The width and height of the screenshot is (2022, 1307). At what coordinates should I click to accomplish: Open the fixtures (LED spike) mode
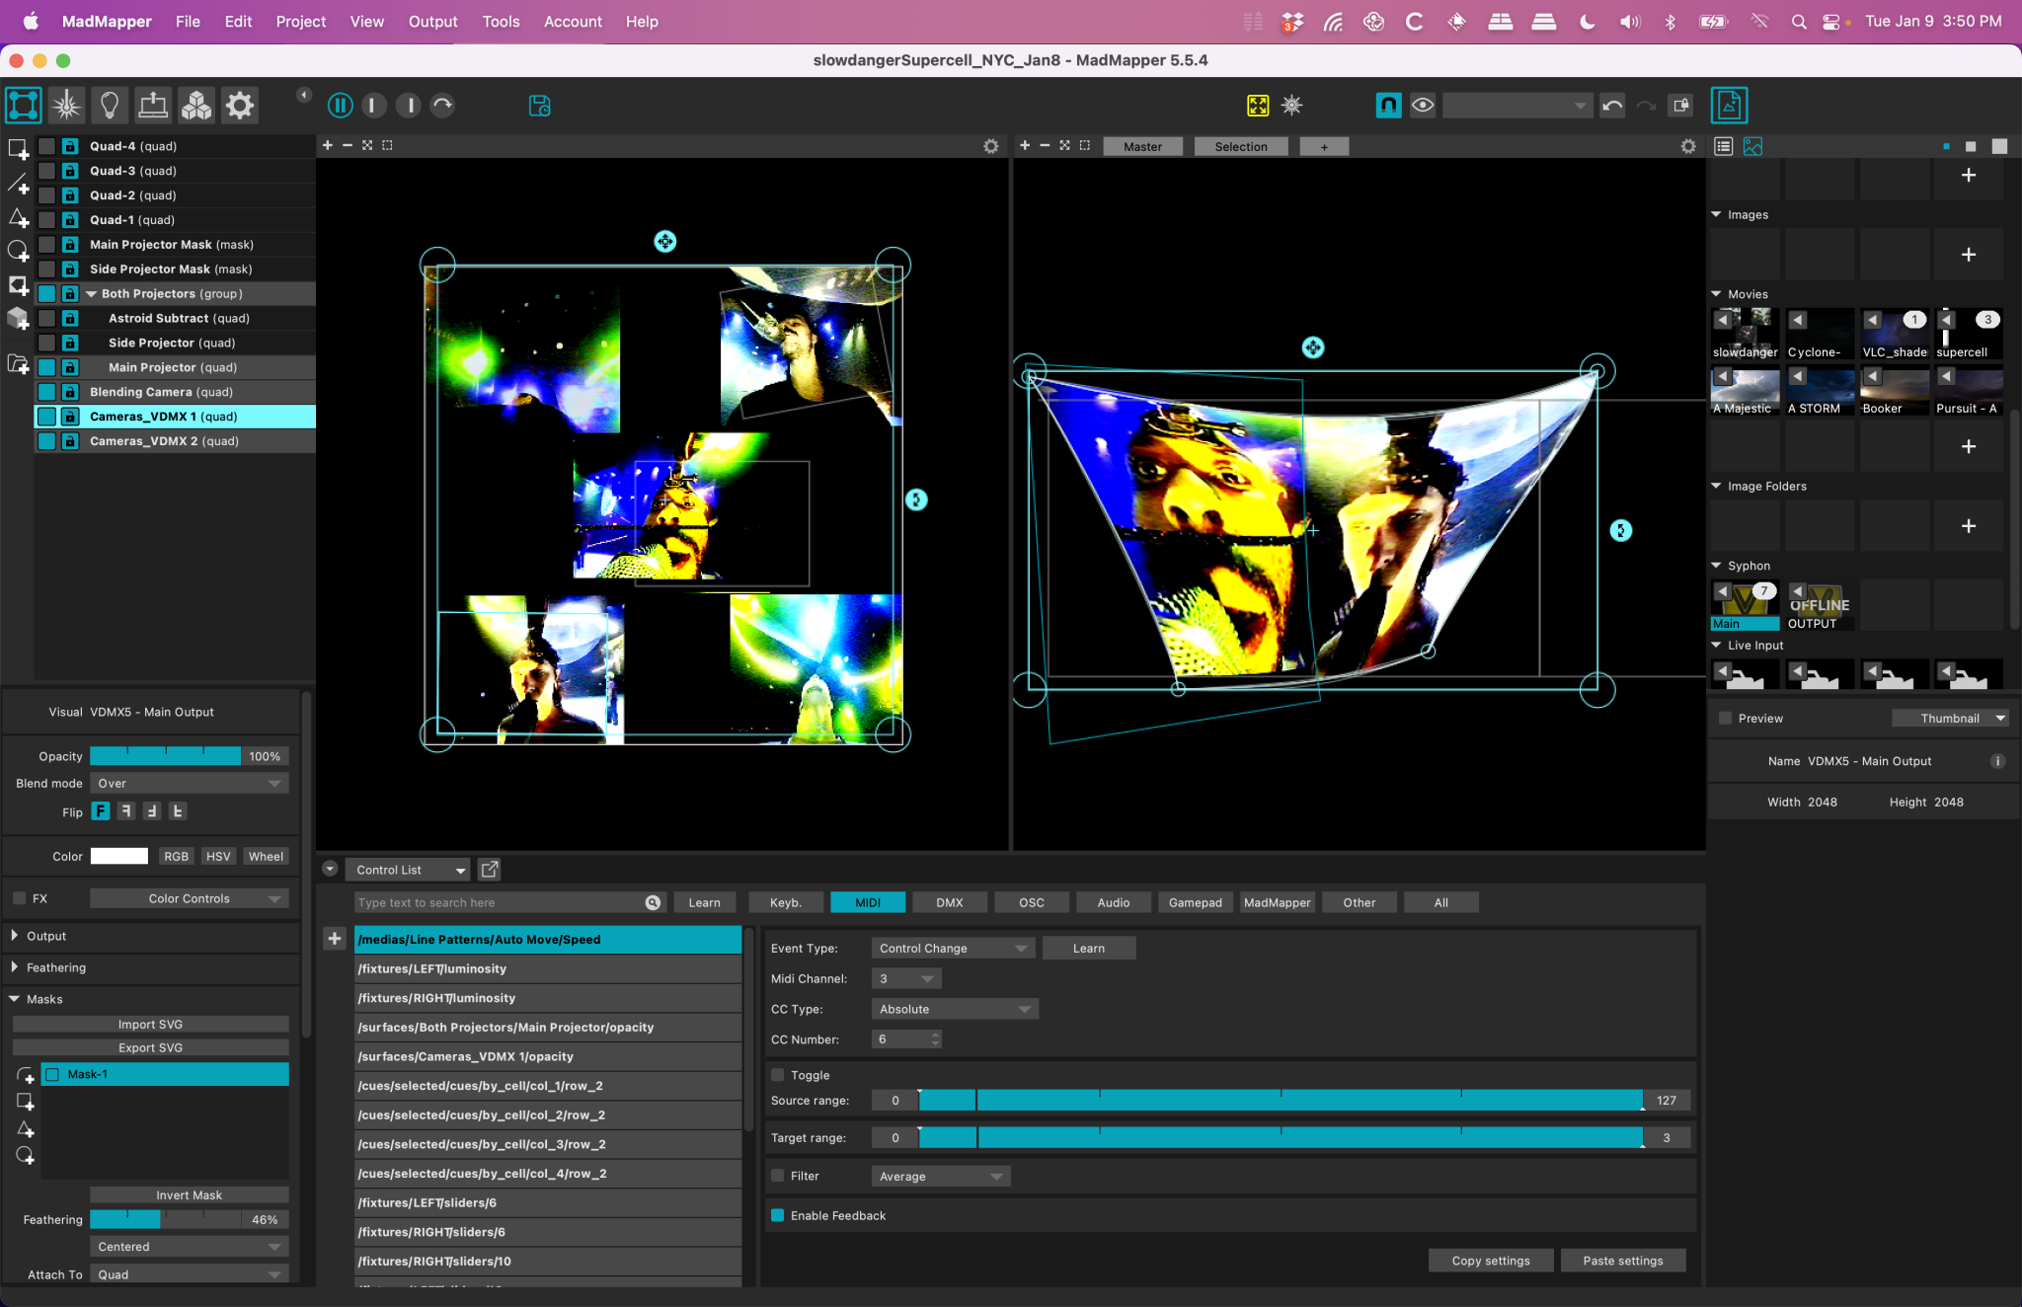click(66, 105)
